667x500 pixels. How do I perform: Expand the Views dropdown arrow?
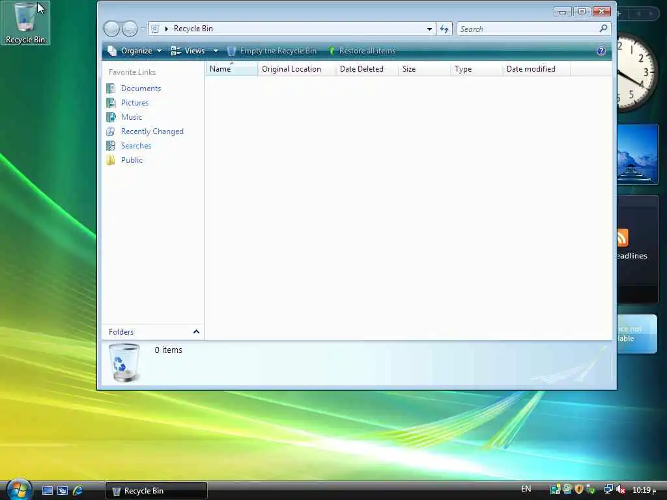coord(216,51)
